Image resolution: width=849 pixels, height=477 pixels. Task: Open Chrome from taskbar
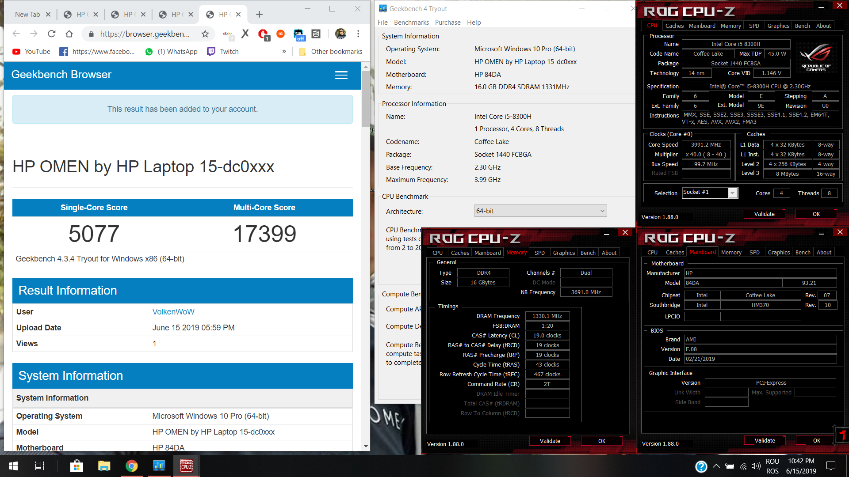(x=131, y=466)
